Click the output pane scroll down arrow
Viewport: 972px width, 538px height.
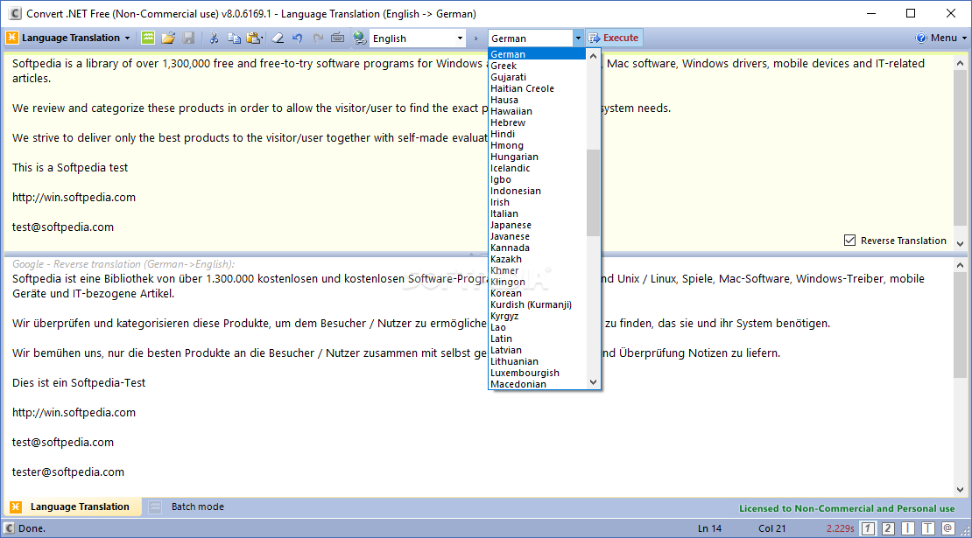coord(961,489)
